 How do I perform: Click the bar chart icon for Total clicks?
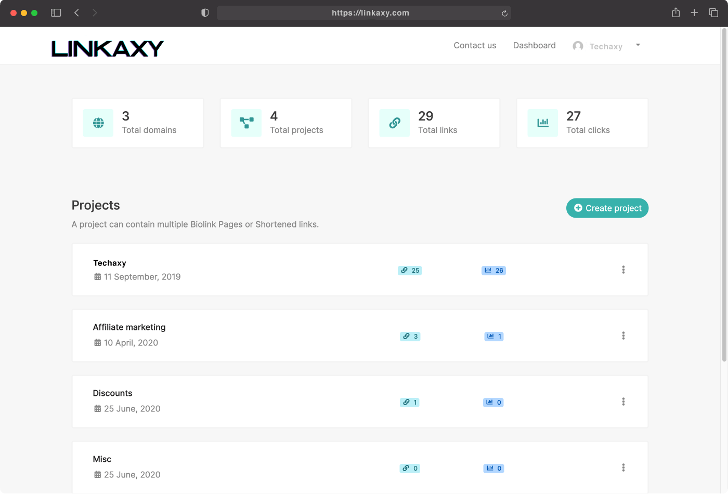543,123
